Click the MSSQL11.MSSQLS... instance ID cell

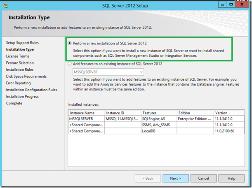pos(123,119)
